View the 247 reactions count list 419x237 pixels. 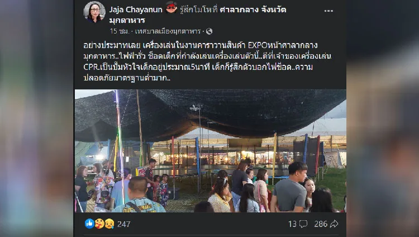coord(123,224)
